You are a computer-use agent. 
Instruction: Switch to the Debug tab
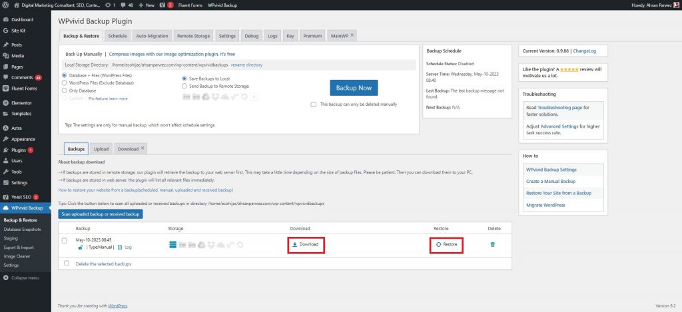pyautogui.click(x=251, y=36)
